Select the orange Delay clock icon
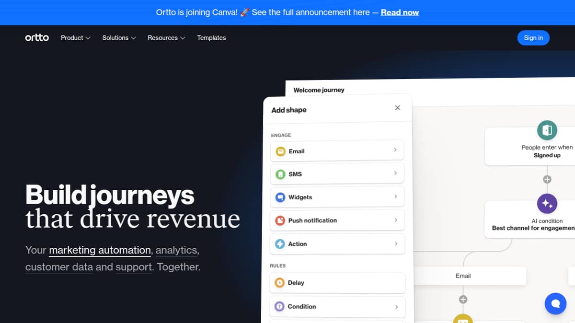Screen dimensions: 575x323 [x=279, y=283]
